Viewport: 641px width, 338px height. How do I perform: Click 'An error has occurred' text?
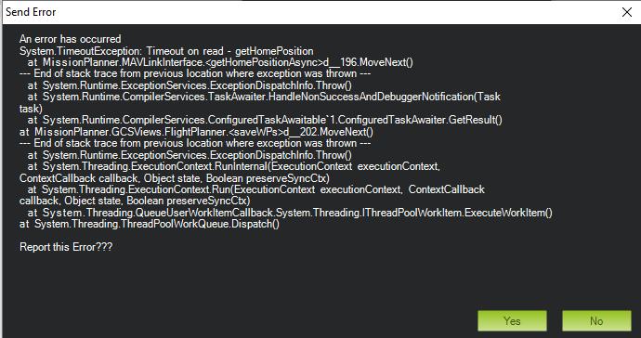click(70, 39)
